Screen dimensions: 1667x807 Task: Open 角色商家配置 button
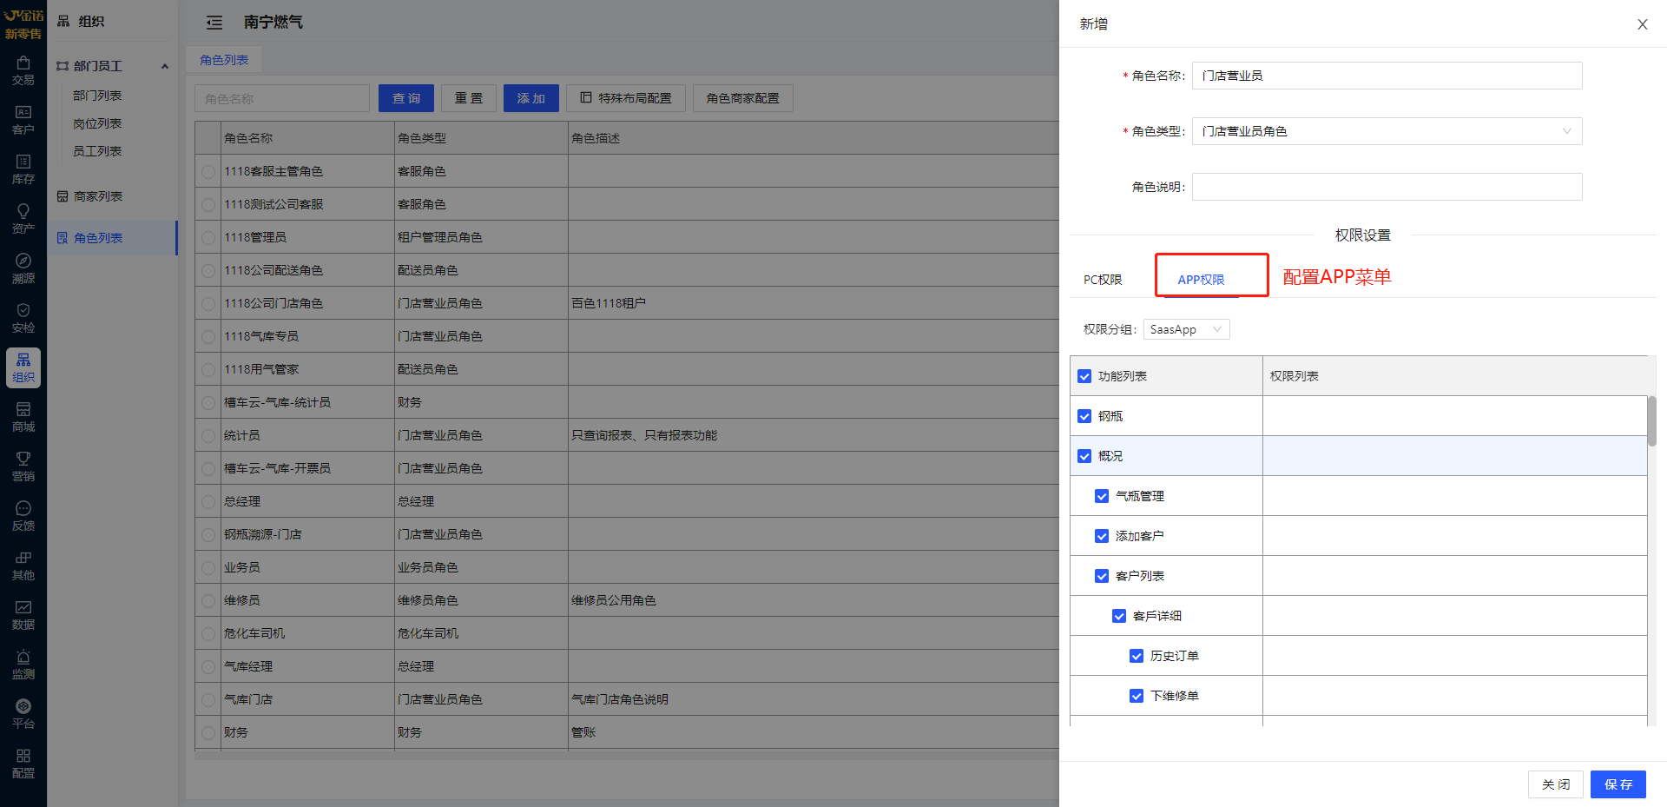point(743,98)
